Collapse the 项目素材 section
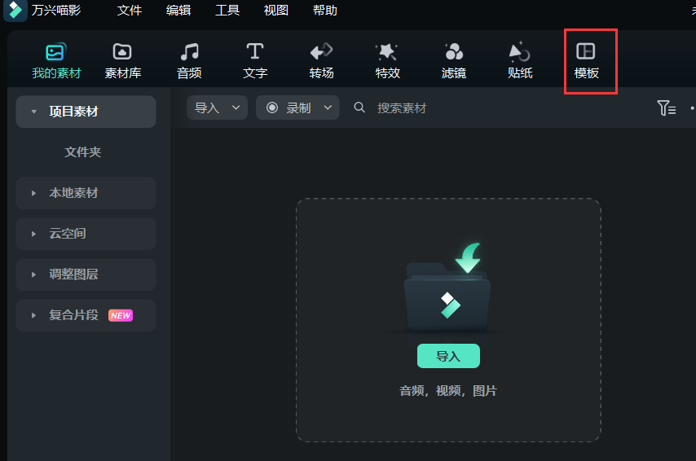 (86, 112)
